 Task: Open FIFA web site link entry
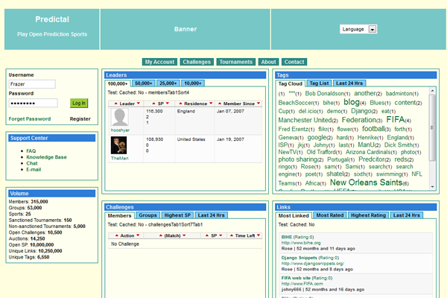pos(296,278)
